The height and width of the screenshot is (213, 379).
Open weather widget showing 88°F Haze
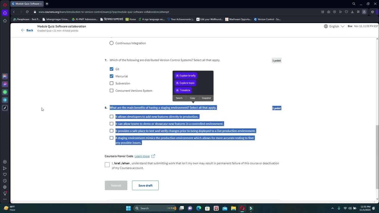10,208
